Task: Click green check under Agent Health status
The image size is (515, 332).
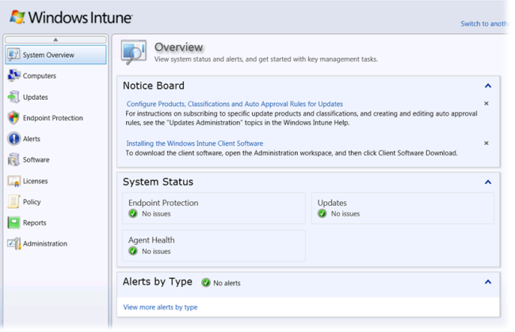Action: [x=133, y=251]
